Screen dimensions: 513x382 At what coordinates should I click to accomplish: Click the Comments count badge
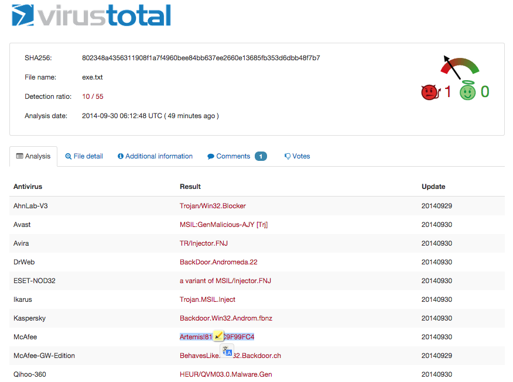tap(261, 156)
